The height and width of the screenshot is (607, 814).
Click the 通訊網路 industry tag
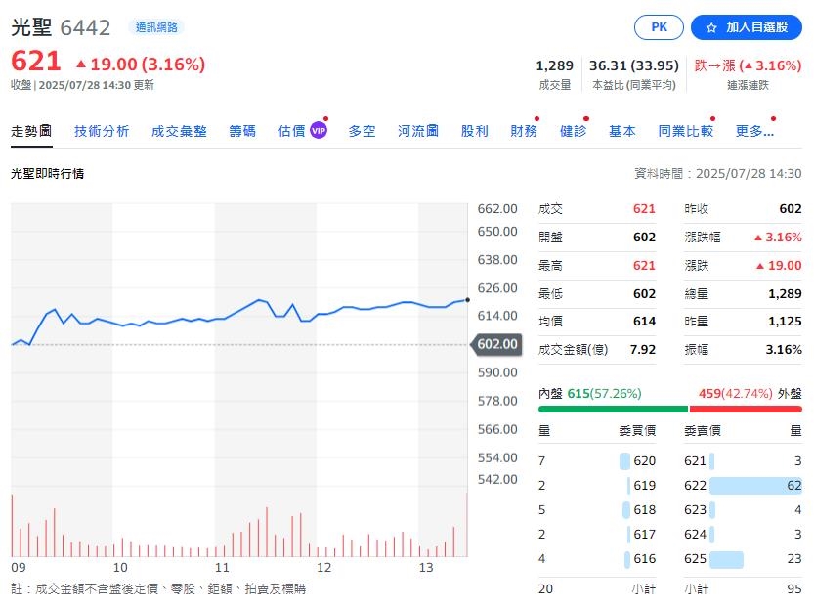coord(156,27)
